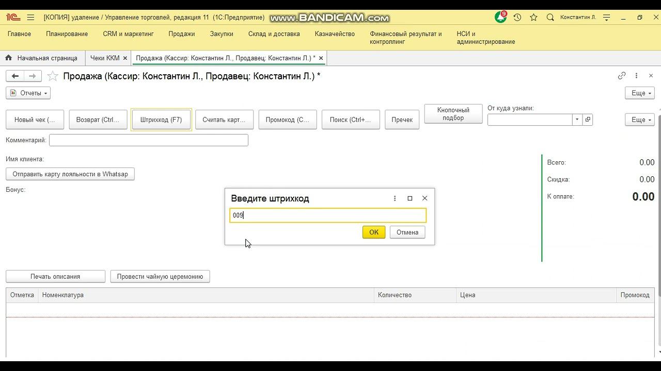This screenshot has width=661, height=371.
Task: Open selected item icon next to От куда узнали
Action: [x=587, y=120]
